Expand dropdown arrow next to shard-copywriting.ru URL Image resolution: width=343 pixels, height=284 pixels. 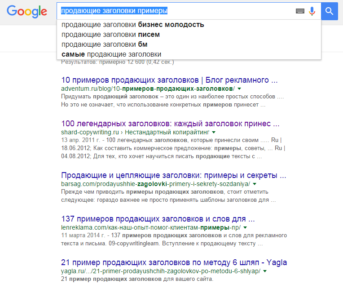pyautogui.click(x=214, y=132)
